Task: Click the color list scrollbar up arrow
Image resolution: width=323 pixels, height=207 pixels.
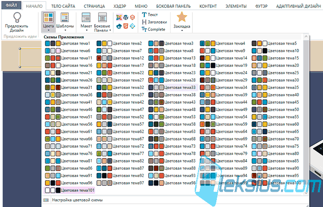Action: 306,37
